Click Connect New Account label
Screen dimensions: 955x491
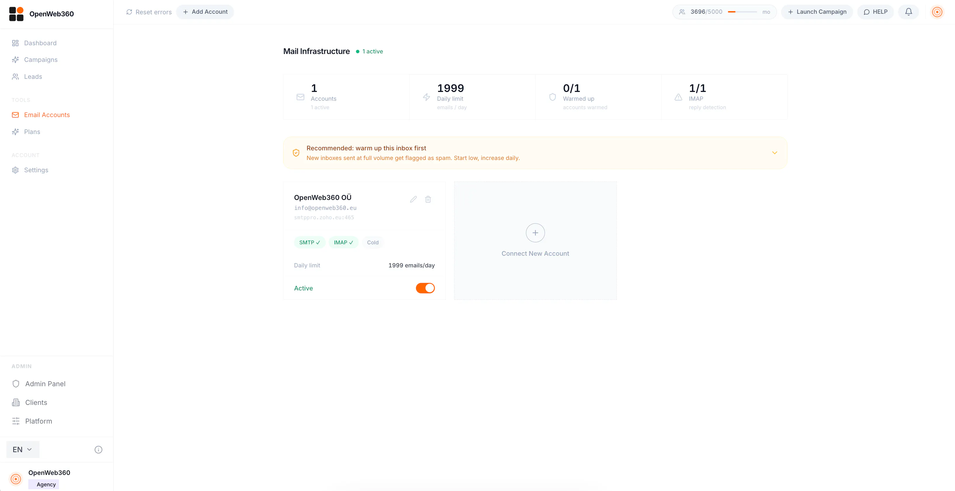click(x=535, y=254)
